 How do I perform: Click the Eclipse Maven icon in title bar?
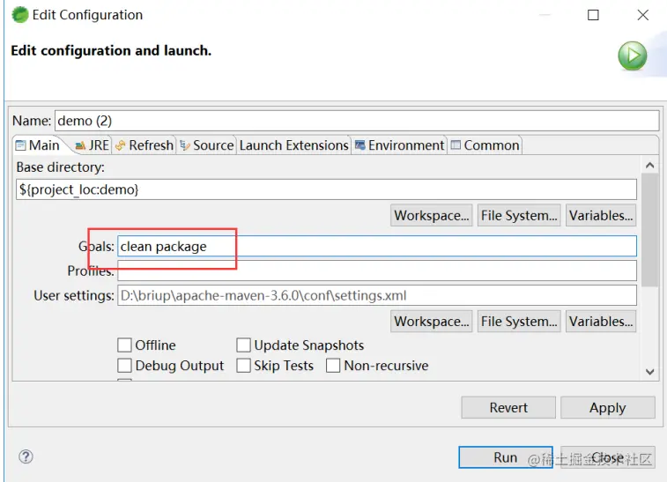click(x=19, y=15)
